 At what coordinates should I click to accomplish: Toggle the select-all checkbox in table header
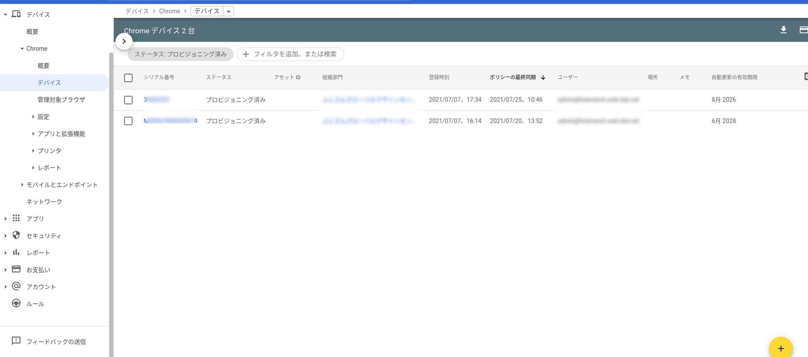coord(128,78)
